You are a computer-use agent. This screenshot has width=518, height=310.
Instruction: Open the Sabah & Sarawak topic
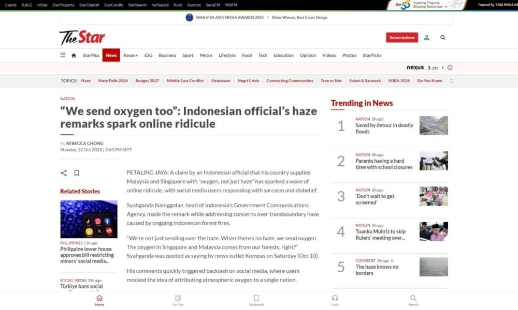pyautogui.click(x=365, y=81)
